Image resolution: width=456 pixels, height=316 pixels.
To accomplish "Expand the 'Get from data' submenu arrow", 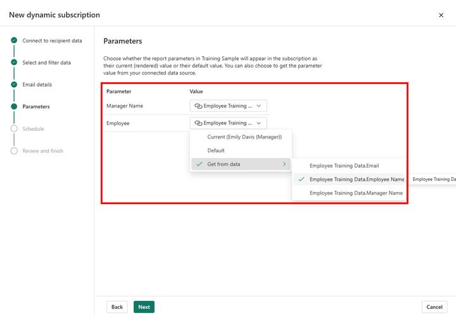I will [283, 164].
